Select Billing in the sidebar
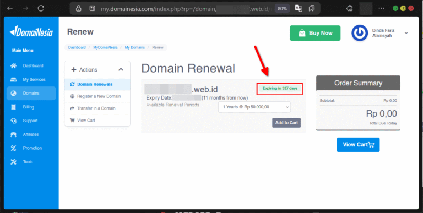The image size is (423, 213). coord(28,107)
